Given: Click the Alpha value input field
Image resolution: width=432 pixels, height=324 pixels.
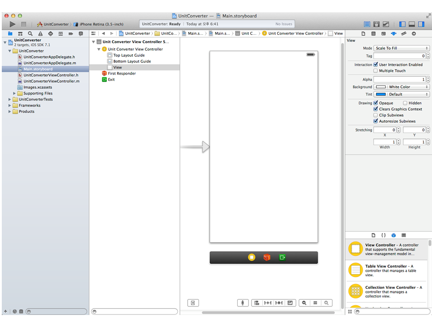Looking at the screenshot, I should (x=399, y=80).
